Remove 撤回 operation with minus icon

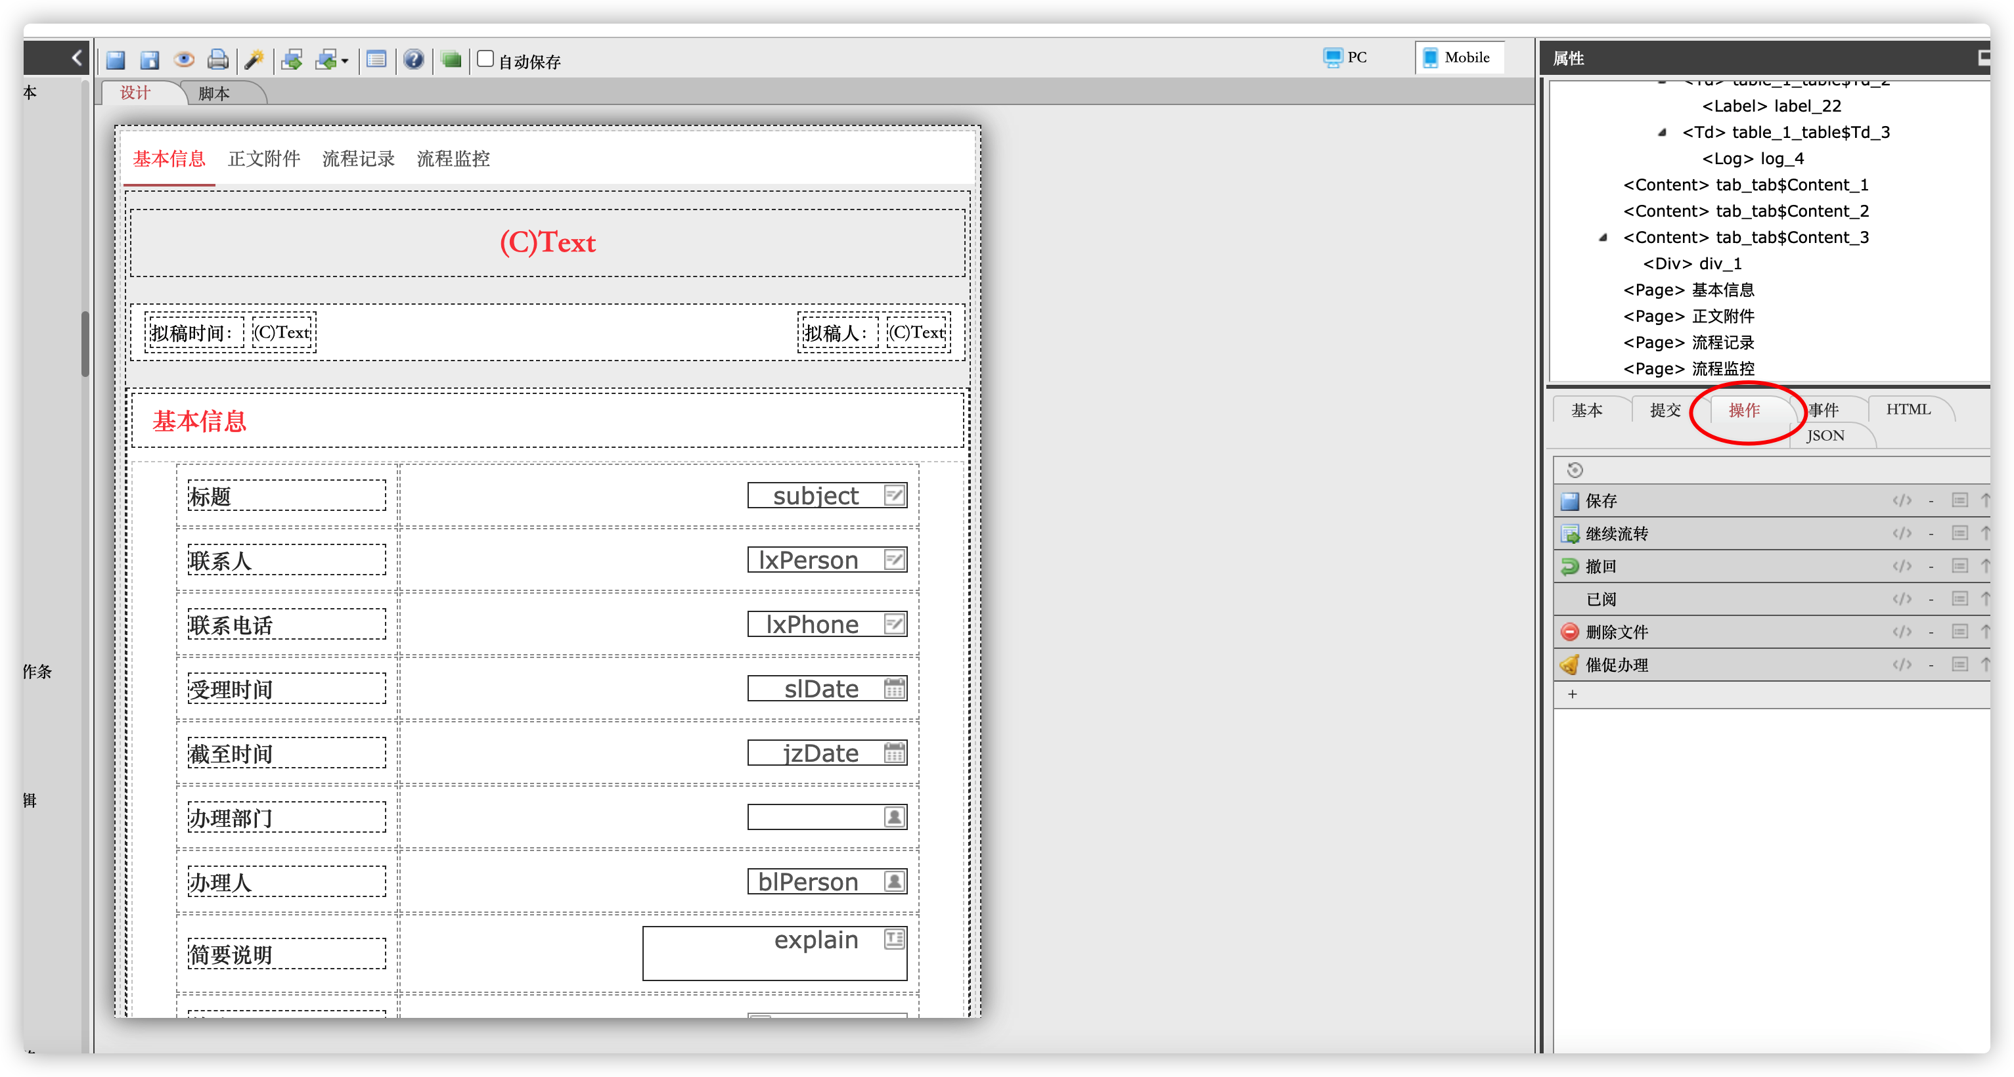pos(1931,567)
